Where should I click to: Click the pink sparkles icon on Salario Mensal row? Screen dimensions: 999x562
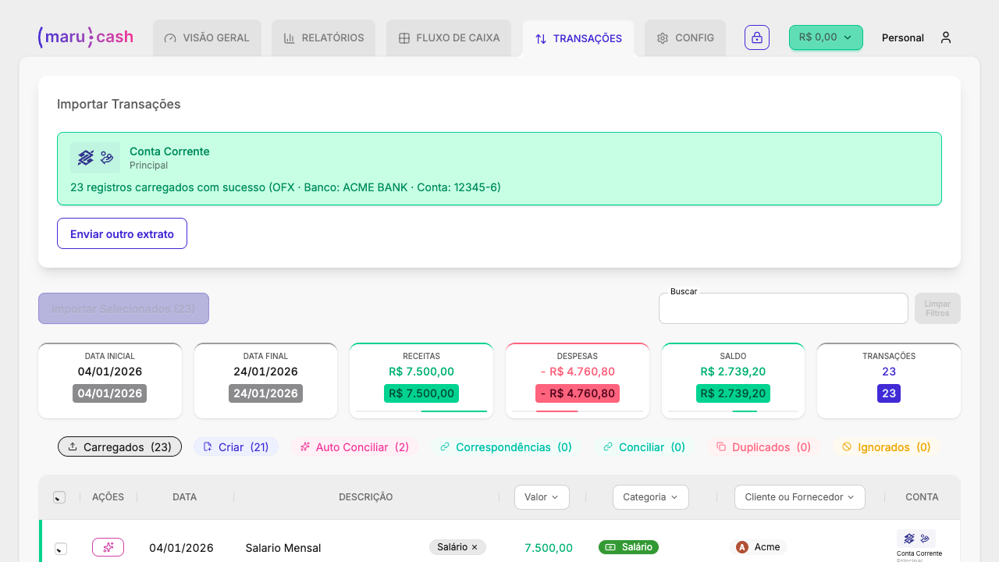click(x=108, y=547)
